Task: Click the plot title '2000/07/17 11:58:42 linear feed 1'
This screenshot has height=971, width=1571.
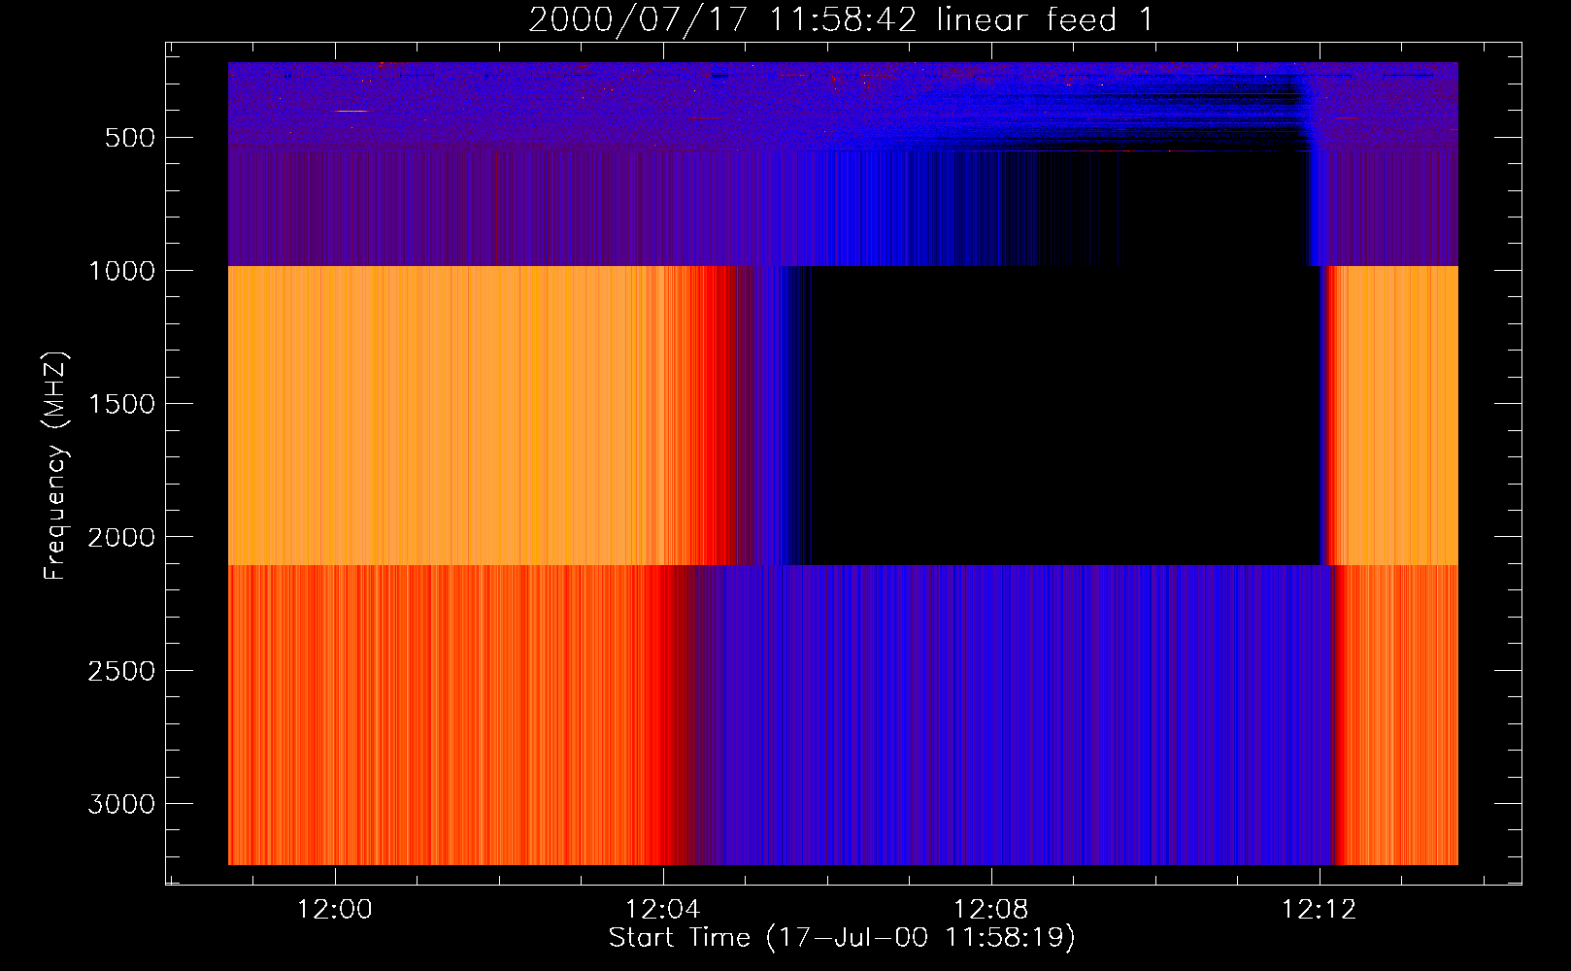Action: [841, 20]
